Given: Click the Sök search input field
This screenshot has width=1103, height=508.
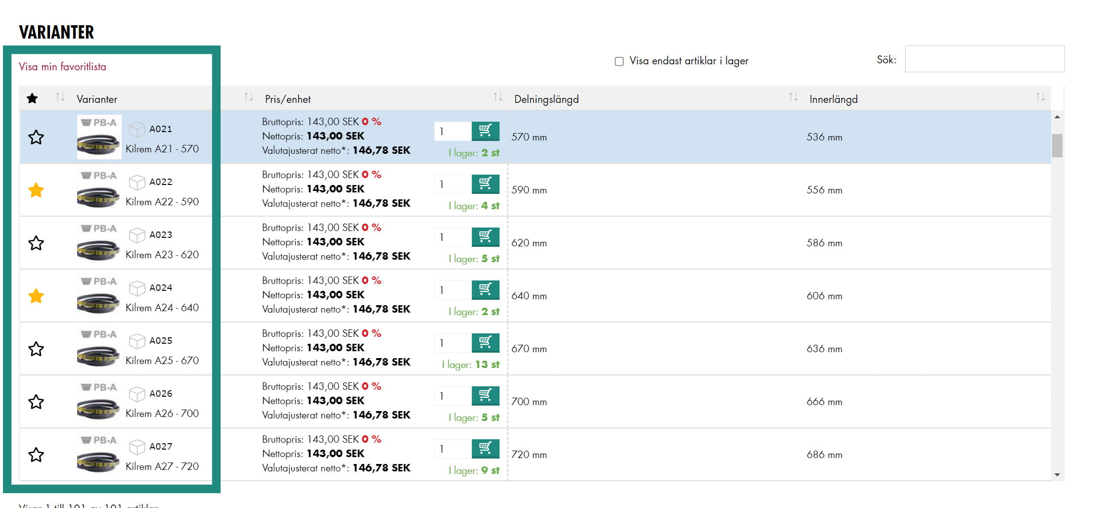Looking at the screenshot, I should point(984,59).
